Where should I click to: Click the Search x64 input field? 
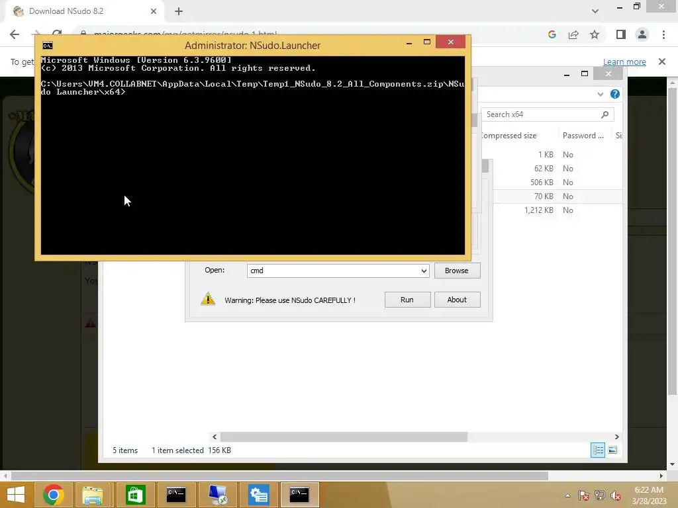(x=548, y=114)
